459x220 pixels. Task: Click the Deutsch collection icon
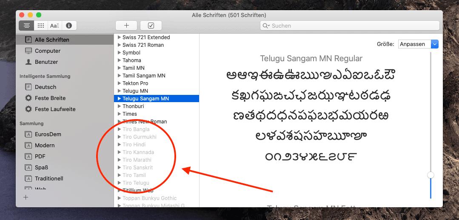(29, 87)
